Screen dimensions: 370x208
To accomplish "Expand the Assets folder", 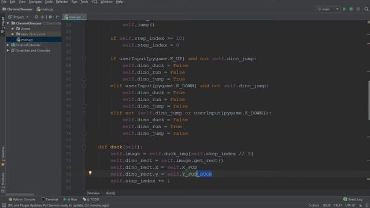I will [x=13, y=29].
